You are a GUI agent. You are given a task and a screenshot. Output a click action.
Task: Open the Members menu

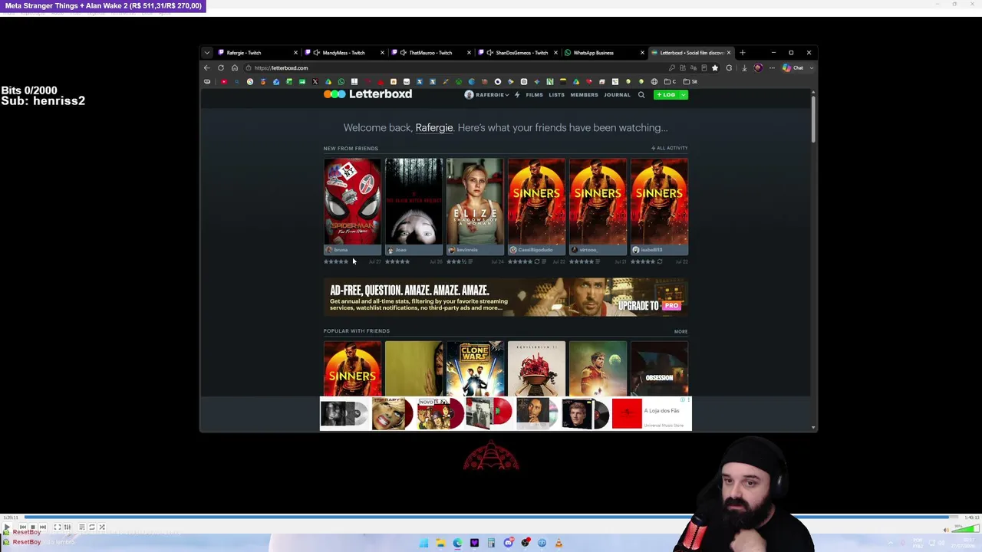pyautogui.click(x=584, y=95)
